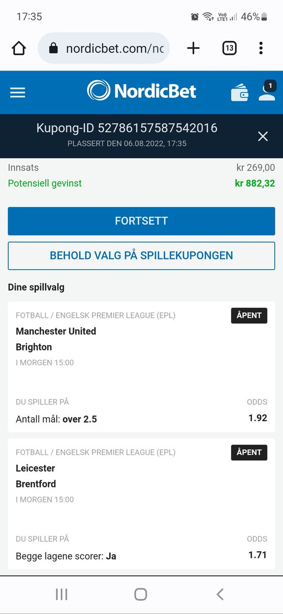This screenshot has width=283, height=614.
Task: Tap the NordicBet logo
Action: [x=141, y=91]
